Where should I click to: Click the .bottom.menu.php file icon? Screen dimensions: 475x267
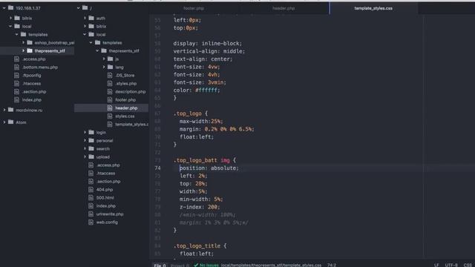pos(17,67)
